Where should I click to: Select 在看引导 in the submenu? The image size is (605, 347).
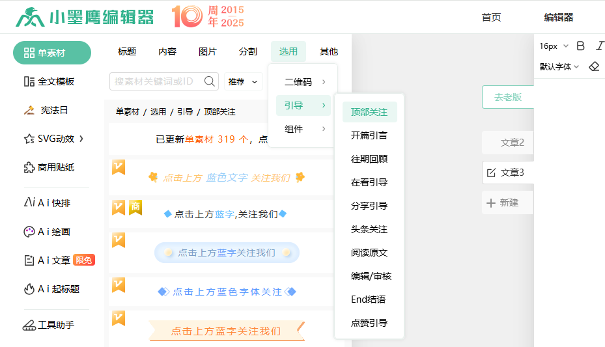[x=369, y=182]
